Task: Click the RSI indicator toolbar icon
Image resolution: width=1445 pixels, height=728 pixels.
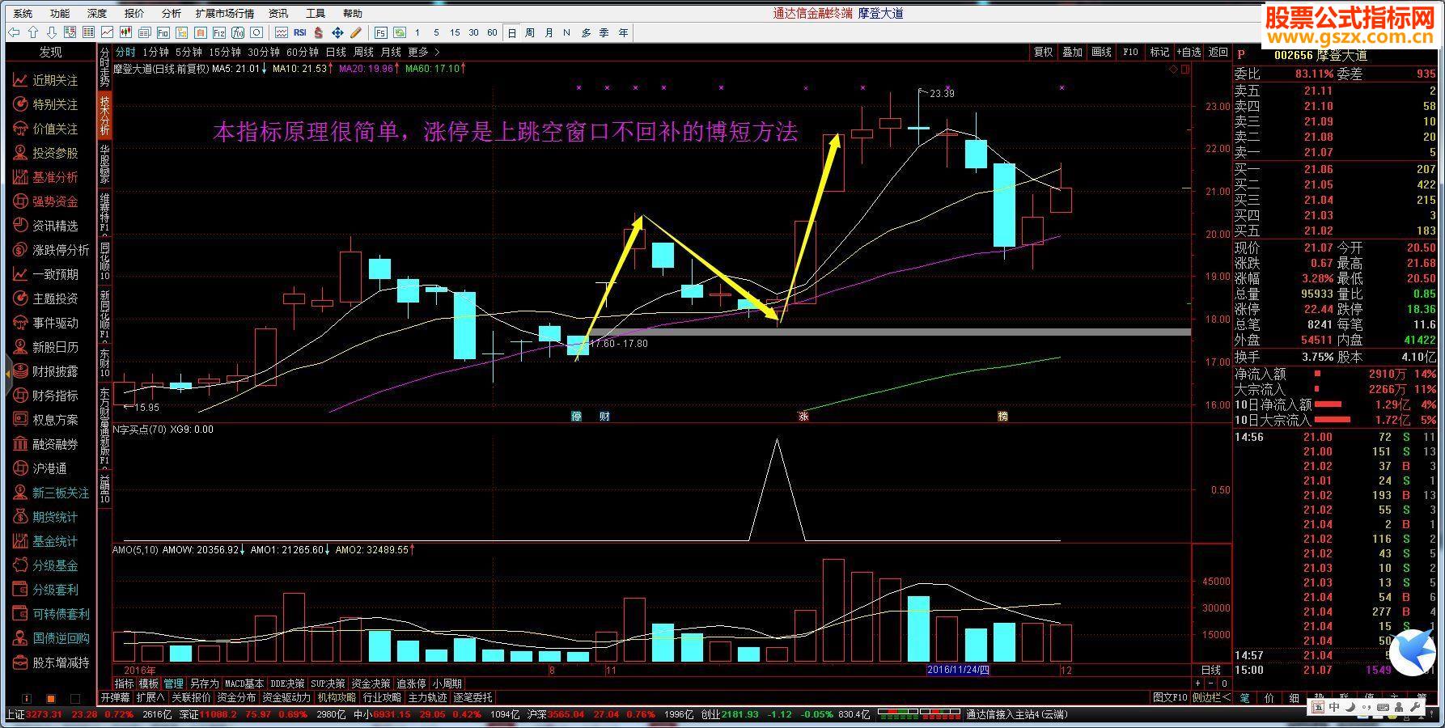Action: tap(299, 32)
